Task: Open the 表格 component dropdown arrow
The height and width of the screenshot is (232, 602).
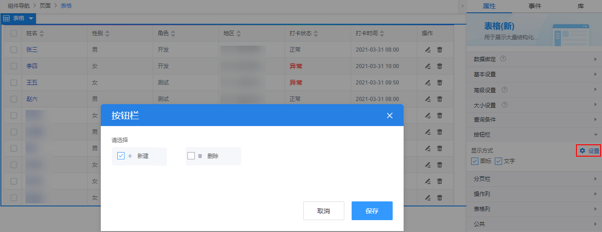Action: pos(31,18)
